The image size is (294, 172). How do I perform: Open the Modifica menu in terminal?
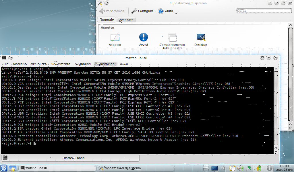click(20, 64)
